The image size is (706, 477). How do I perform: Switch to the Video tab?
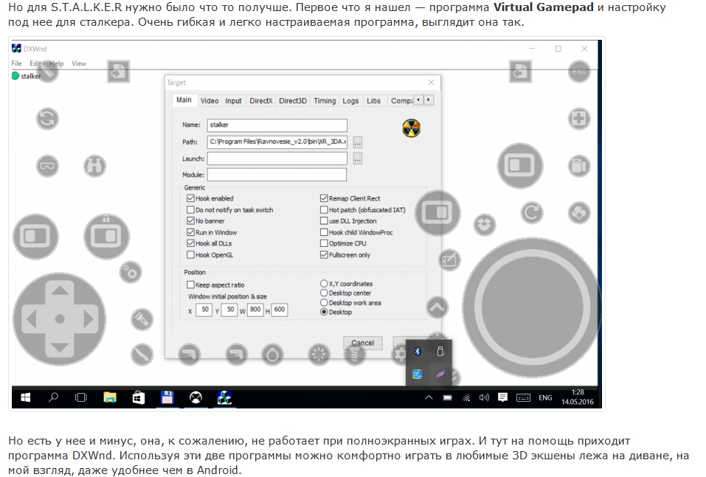pyautogui.click(x=210, y=101)
